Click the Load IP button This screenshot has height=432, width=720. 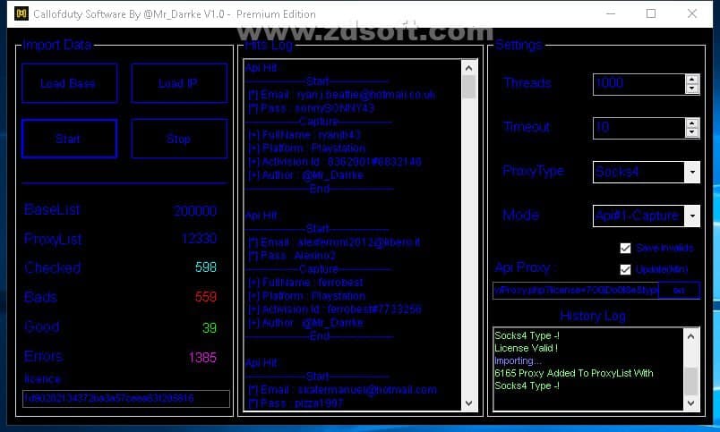(179, 83)
